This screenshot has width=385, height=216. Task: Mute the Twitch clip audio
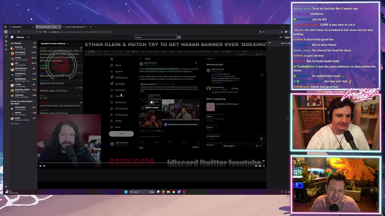click(44, 166)
